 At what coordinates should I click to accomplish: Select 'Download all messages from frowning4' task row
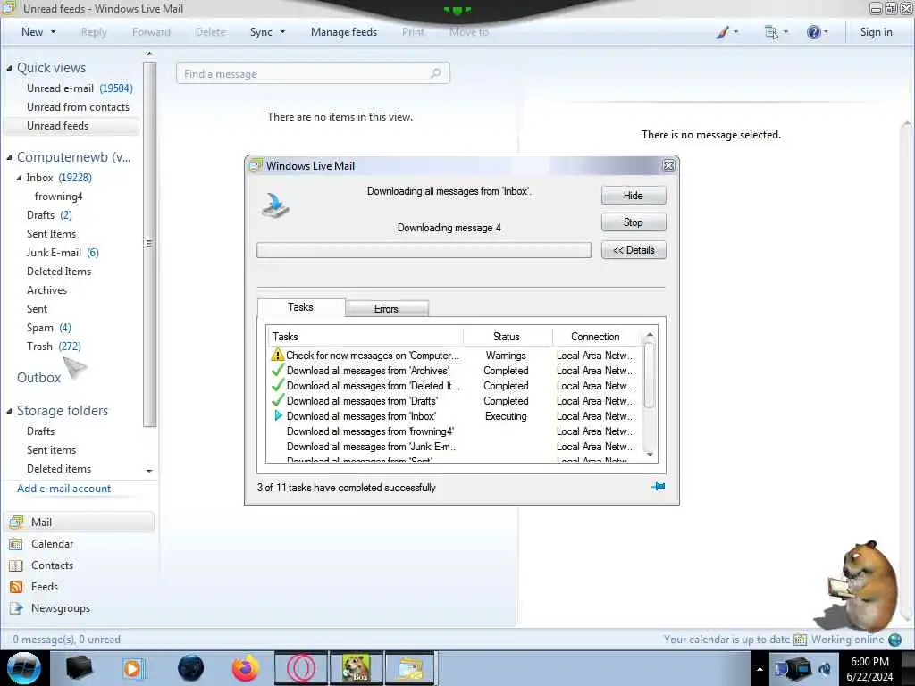455,431
